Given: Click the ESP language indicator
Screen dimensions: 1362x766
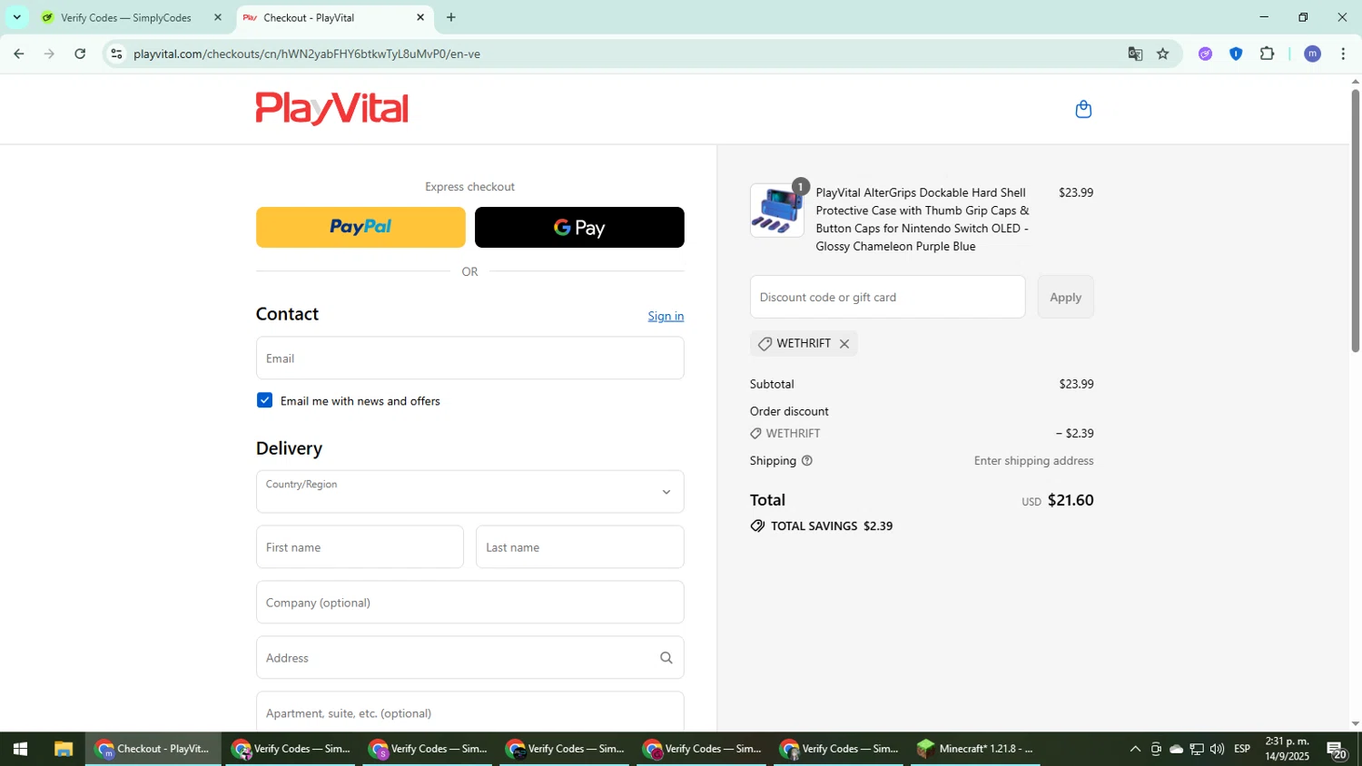Looking at the screenshot, I should [1242, 750].
